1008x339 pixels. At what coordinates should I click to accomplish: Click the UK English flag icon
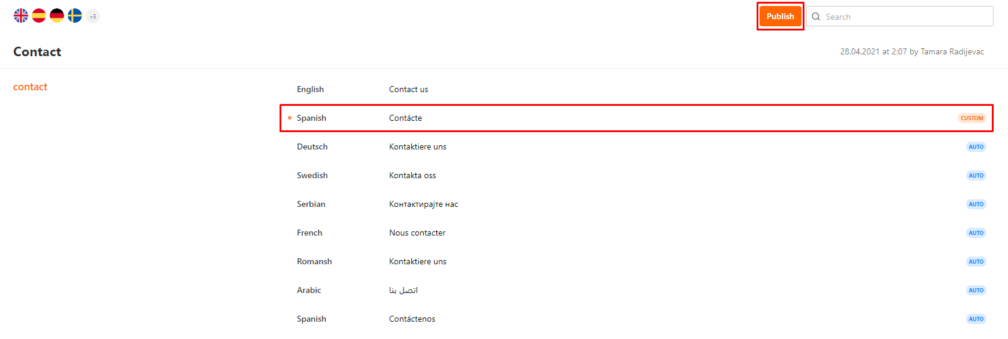[x=21, y=16]
